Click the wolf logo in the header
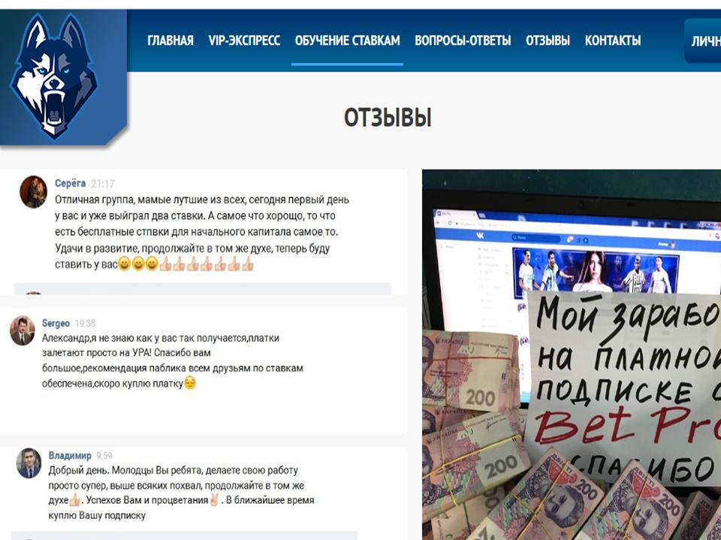Viewport: 721px width, 540px height. tap(54, 77)
